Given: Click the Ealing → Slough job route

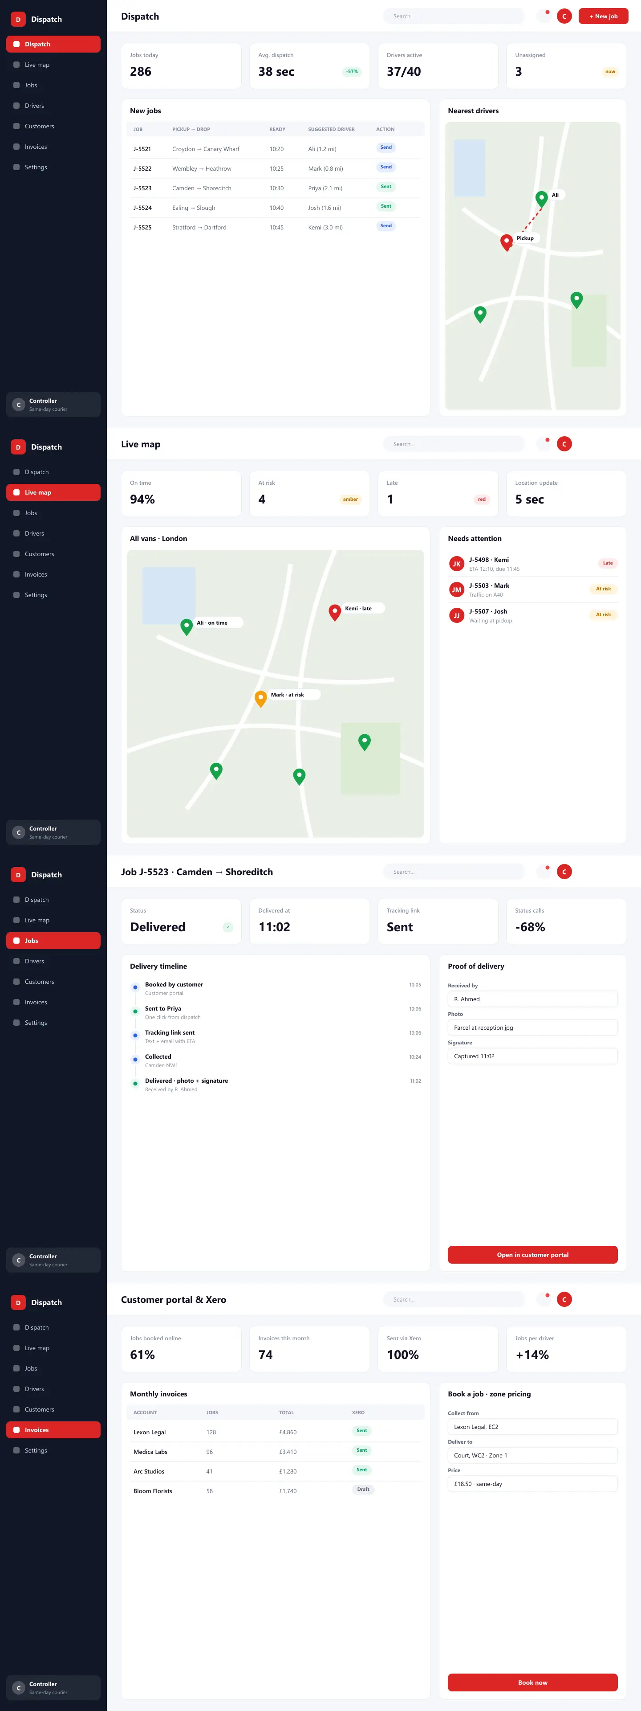Looking at the screenshot, I should [194, 208].
